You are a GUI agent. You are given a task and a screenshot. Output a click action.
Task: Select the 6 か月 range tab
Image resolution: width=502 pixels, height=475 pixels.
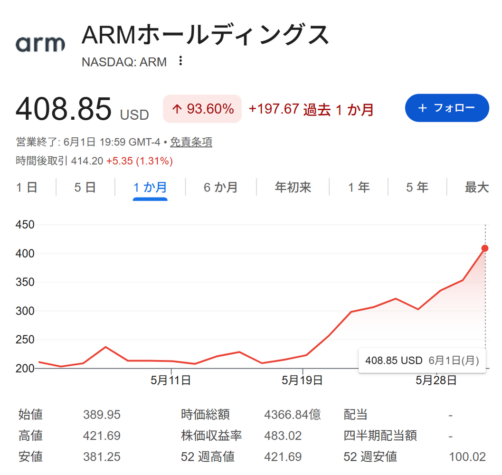(220, 187)
